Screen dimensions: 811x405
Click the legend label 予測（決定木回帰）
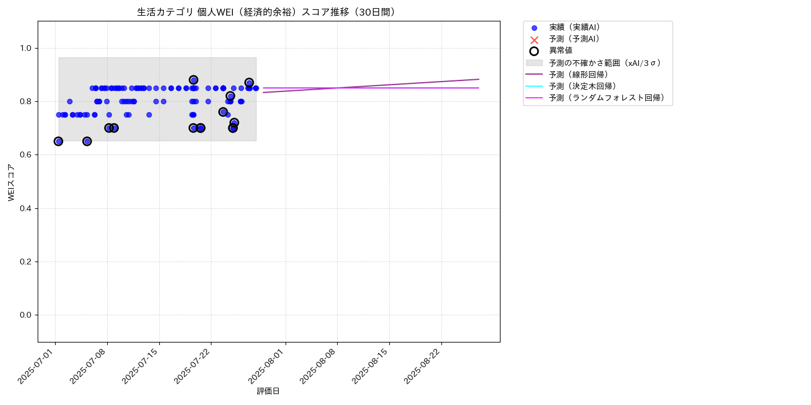click(x=583, y=86)
